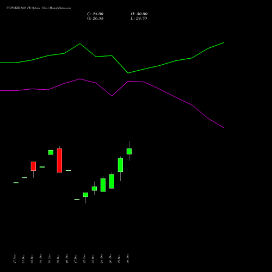Click the green 08 Dec candlestick
This screenshot has width=272, height=272.
tap(51, 152)
